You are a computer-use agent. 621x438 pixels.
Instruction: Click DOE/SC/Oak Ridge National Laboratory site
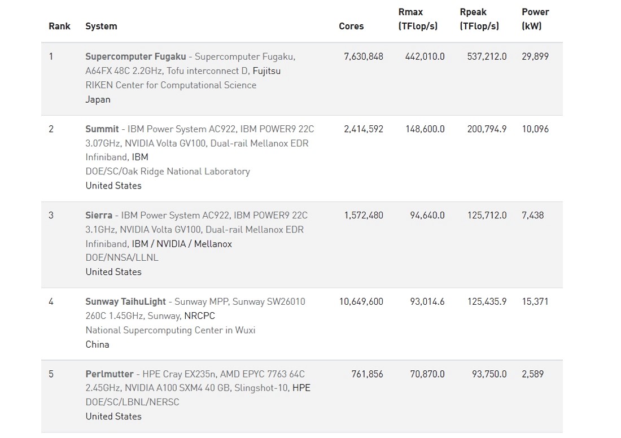(x=168, y=172)
